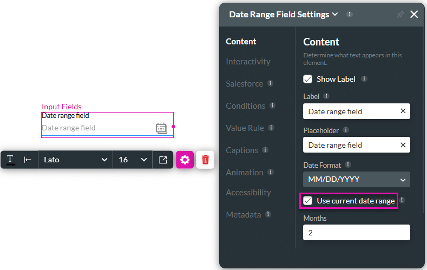Click info icon beside Conditions

[x=272, y=106]
